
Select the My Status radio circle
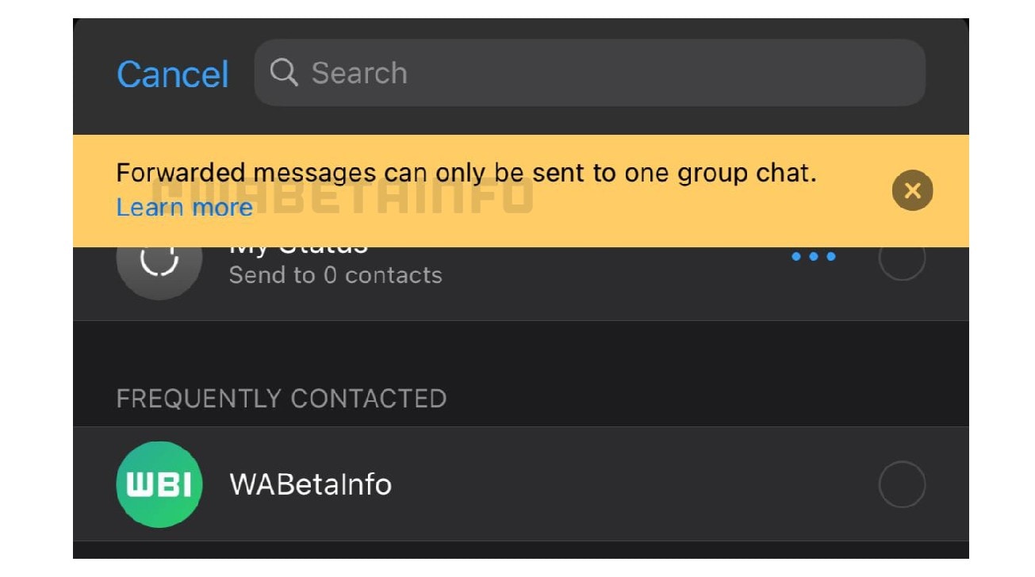pyautogui.click(x=902, y=258)
